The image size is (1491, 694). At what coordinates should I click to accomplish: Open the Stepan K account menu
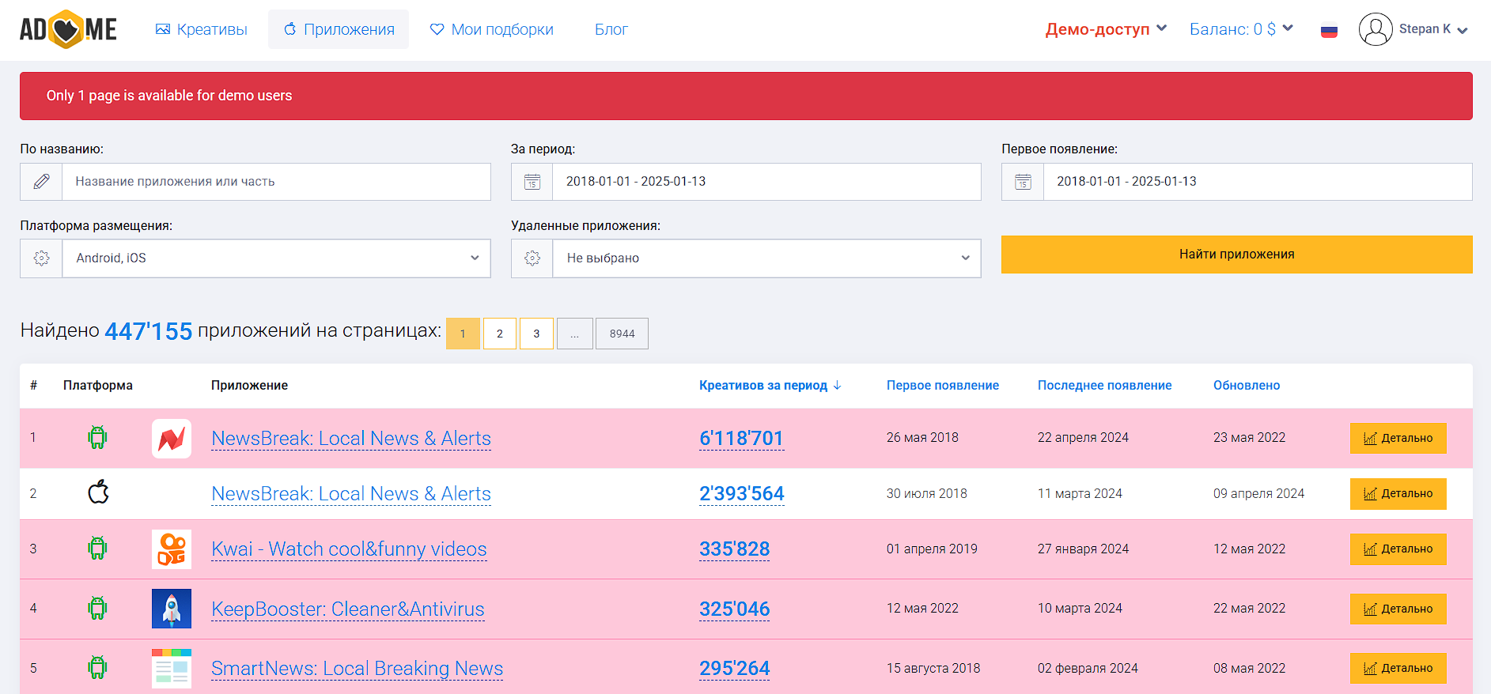(x=1432, y=29)
